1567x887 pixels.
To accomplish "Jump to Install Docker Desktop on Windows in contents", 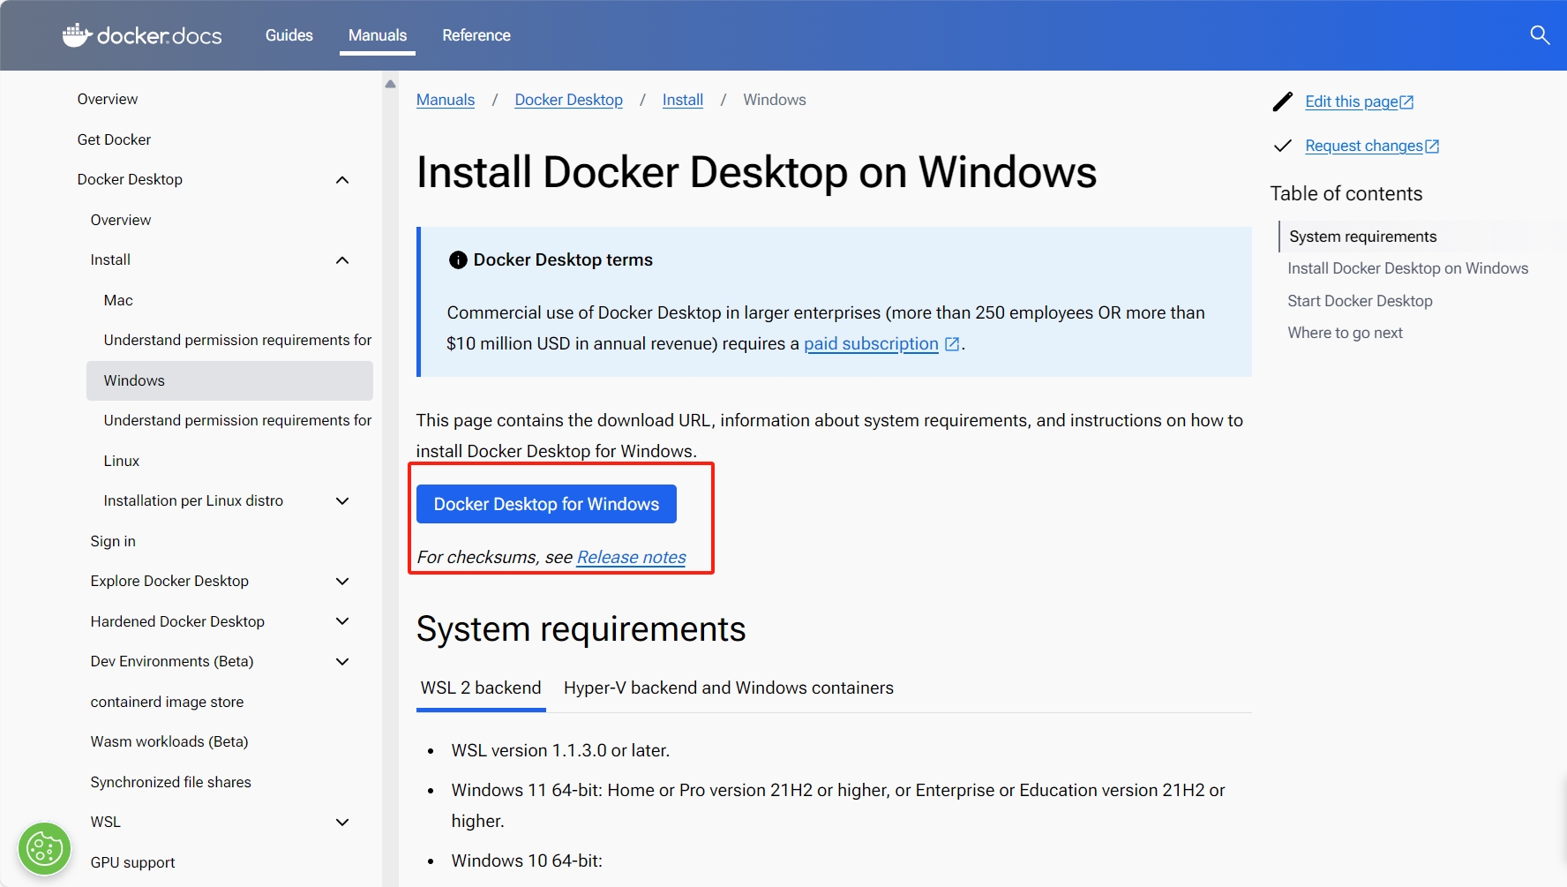I will coord(1408,268).
